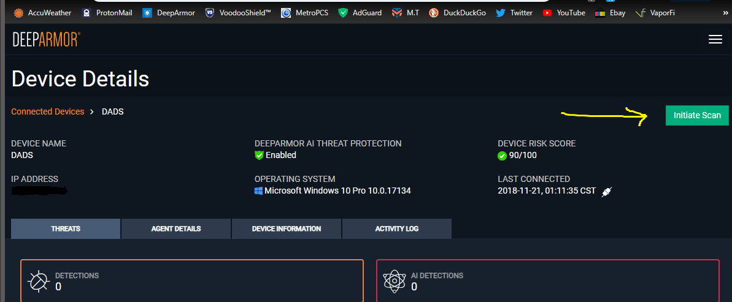The height and width of the screenshot is (302, 732).
Task: Open the AccuWeather bookmark
Action: [42, 13]
